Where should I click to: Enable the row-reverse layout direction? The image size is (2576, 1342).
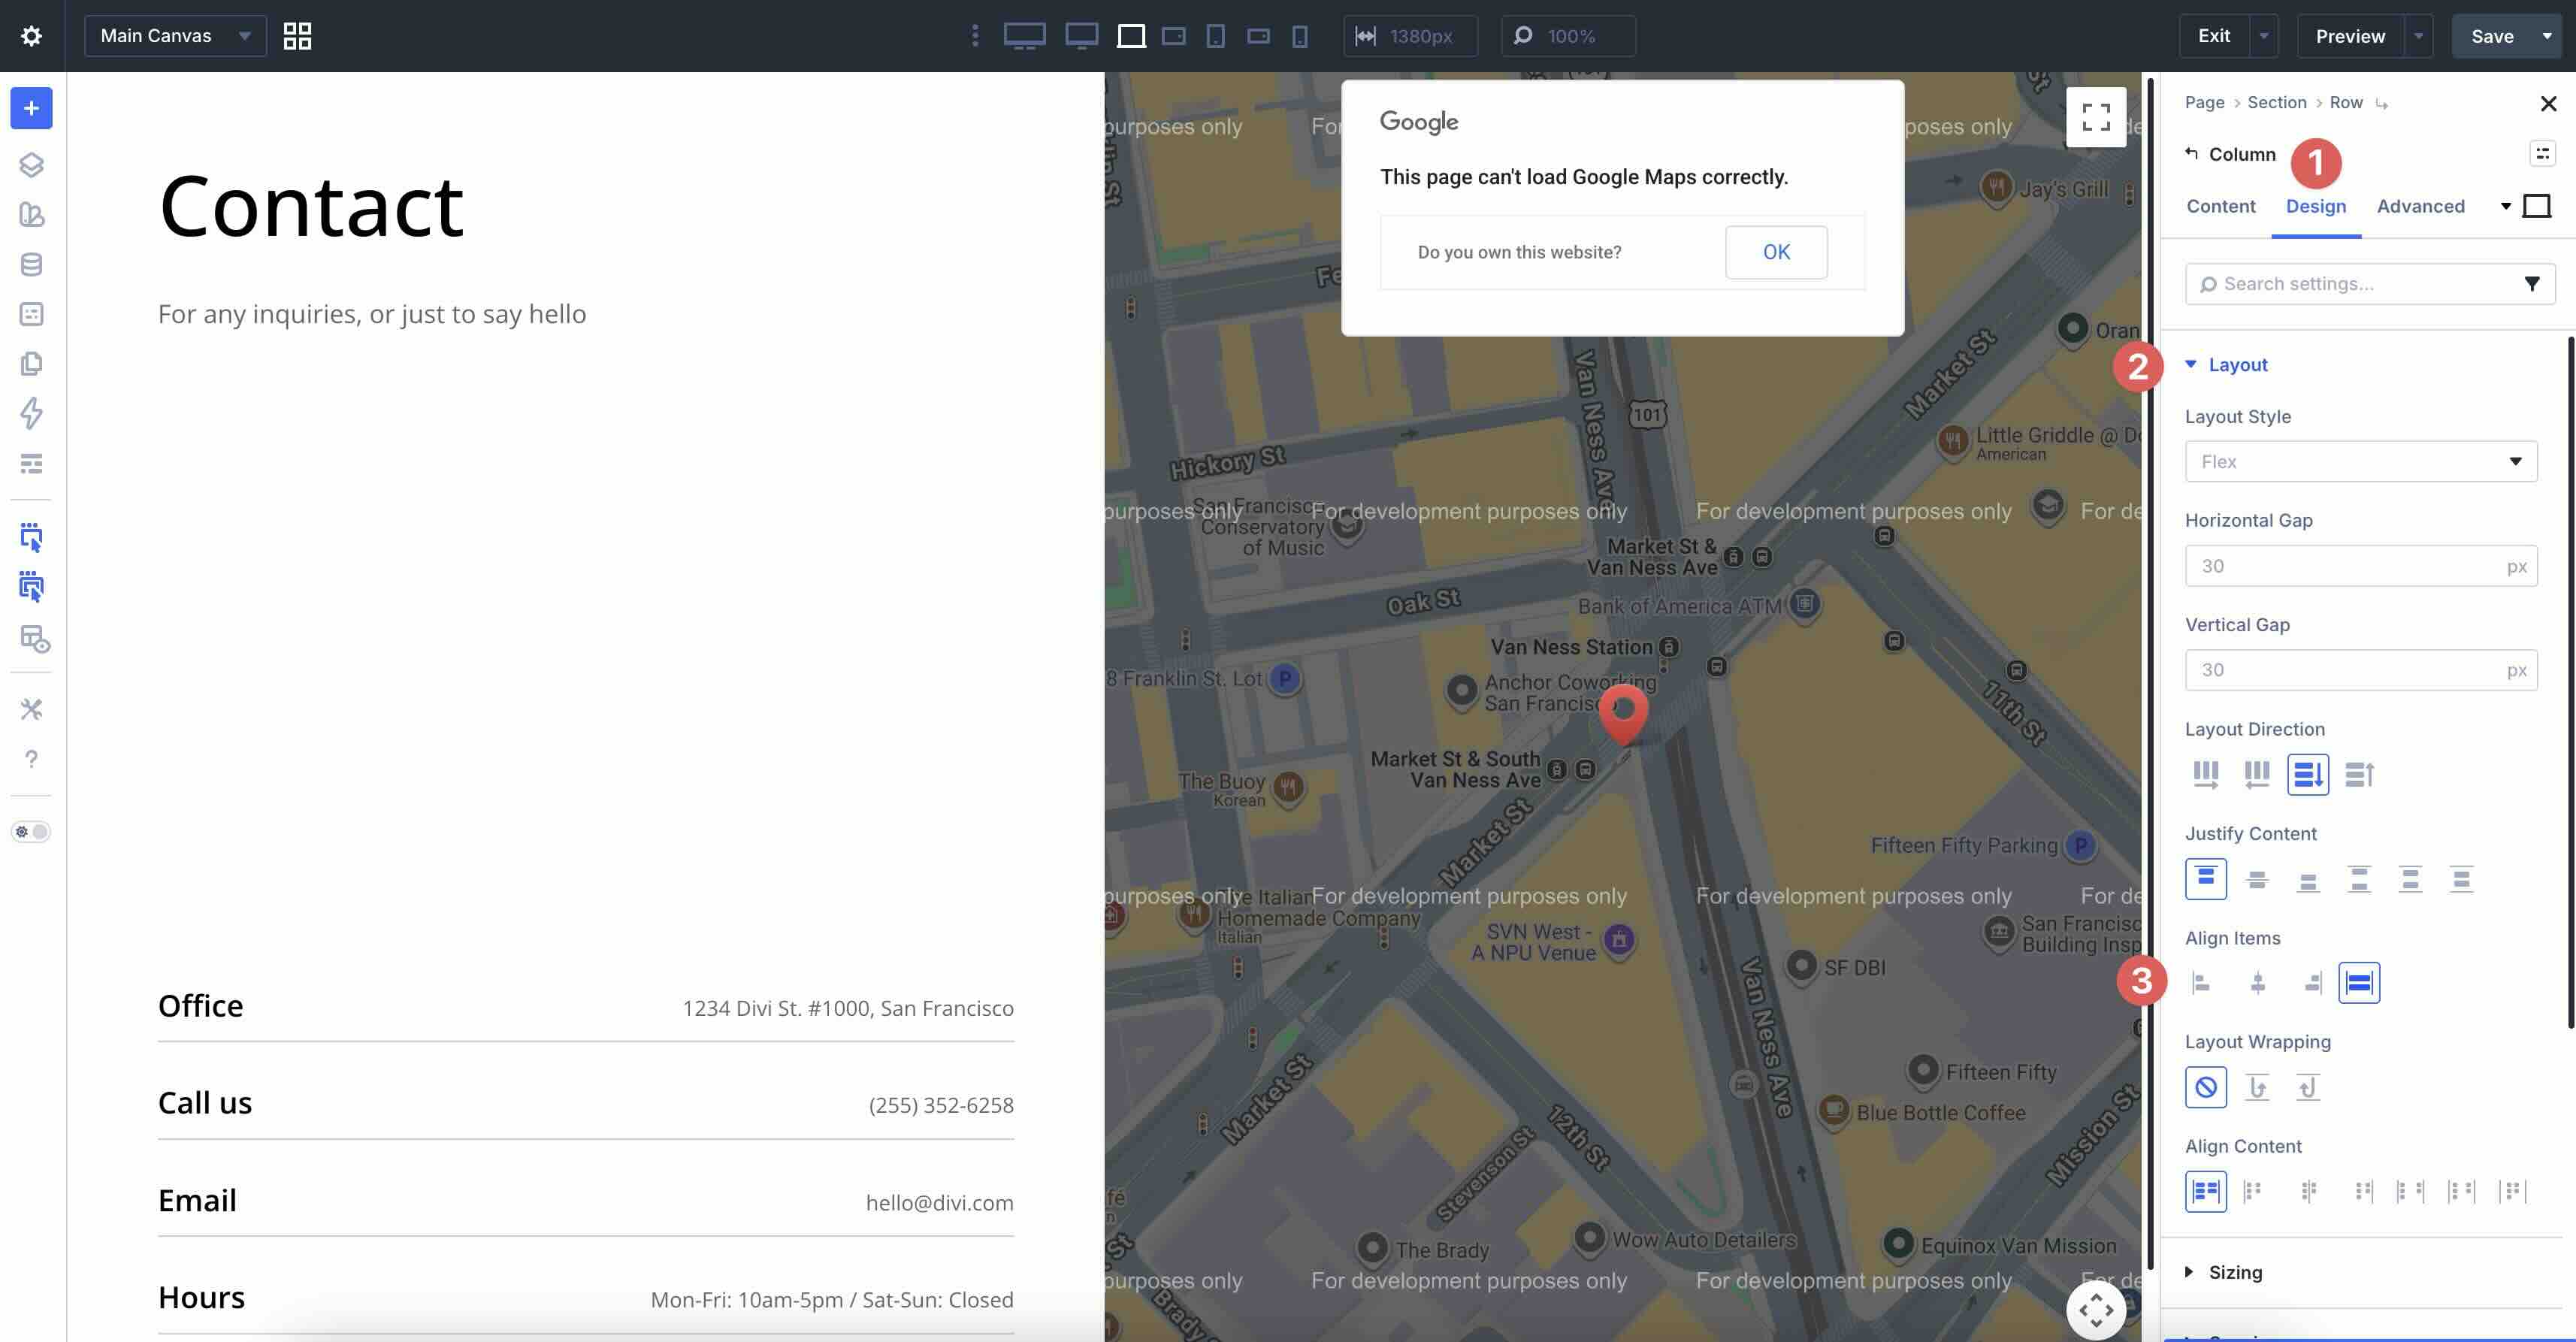pos(2256,773)
